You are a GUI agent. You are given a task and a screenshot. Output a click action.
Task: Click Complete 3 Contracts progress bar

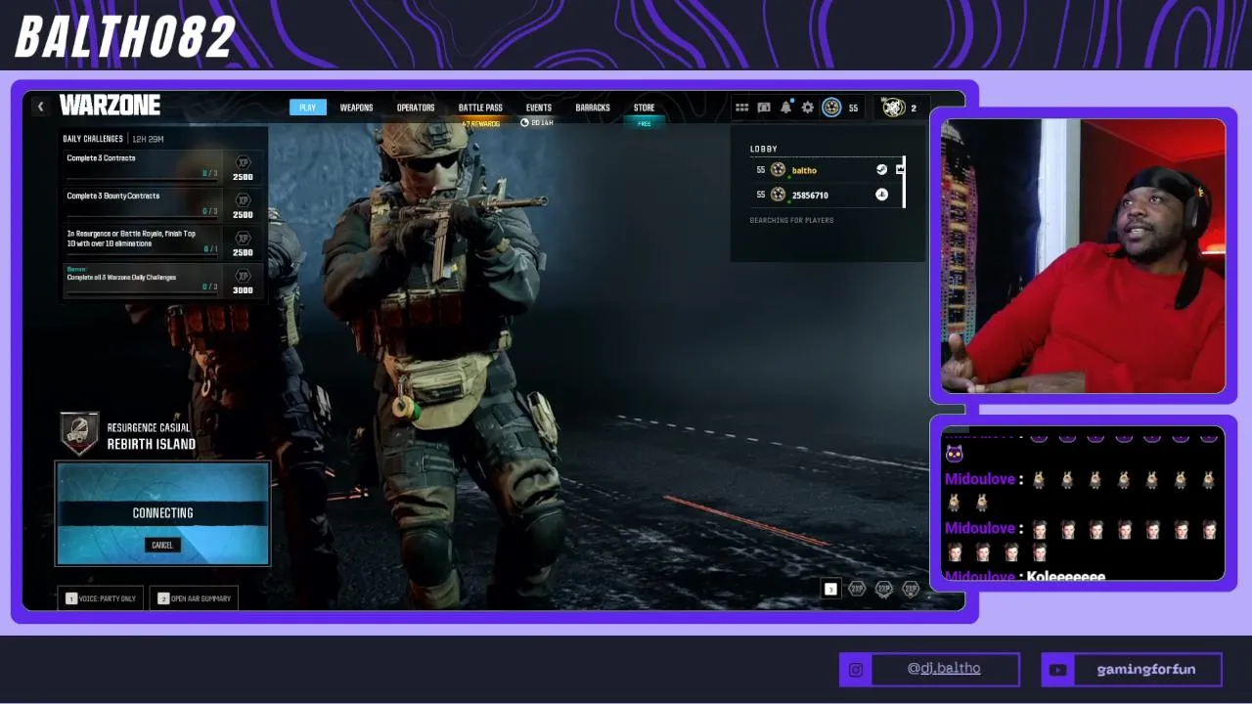142,181
